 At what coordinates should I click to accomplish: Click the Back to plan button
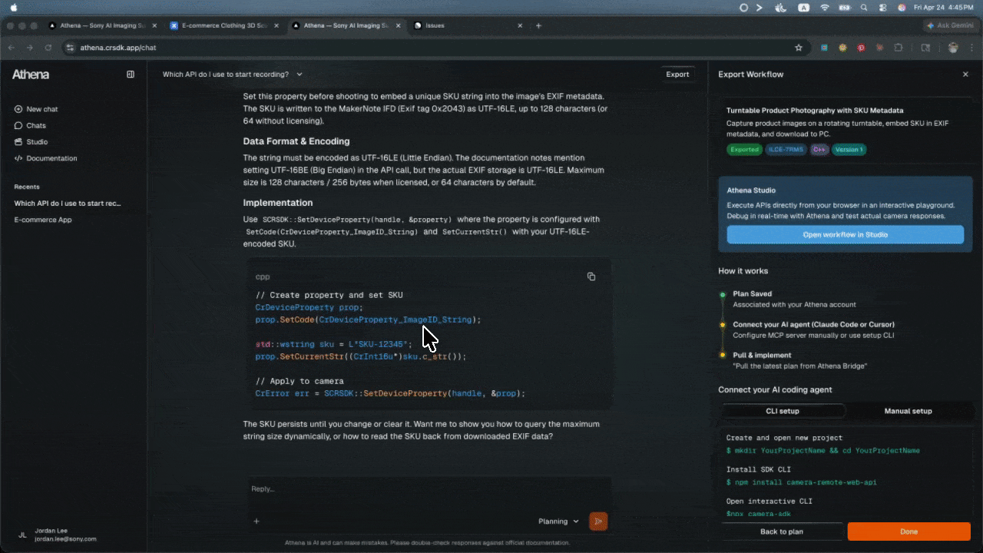click(782, 531)
